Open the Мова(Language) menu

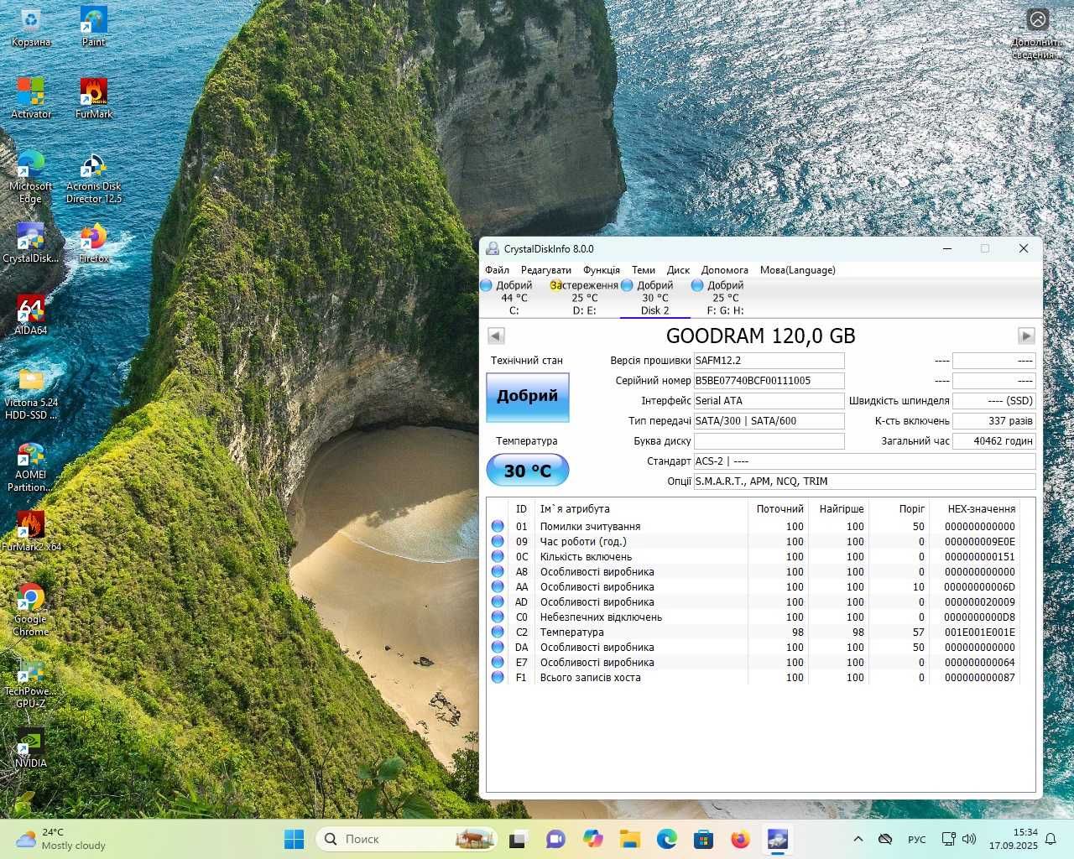click(798, 270)
